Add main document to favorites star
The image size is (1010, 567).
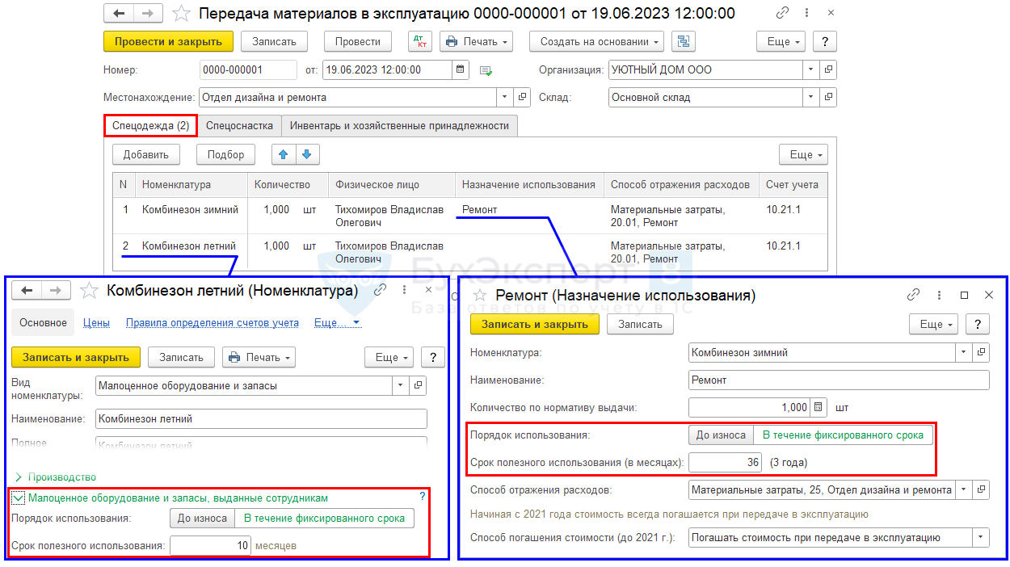(183, 14)
